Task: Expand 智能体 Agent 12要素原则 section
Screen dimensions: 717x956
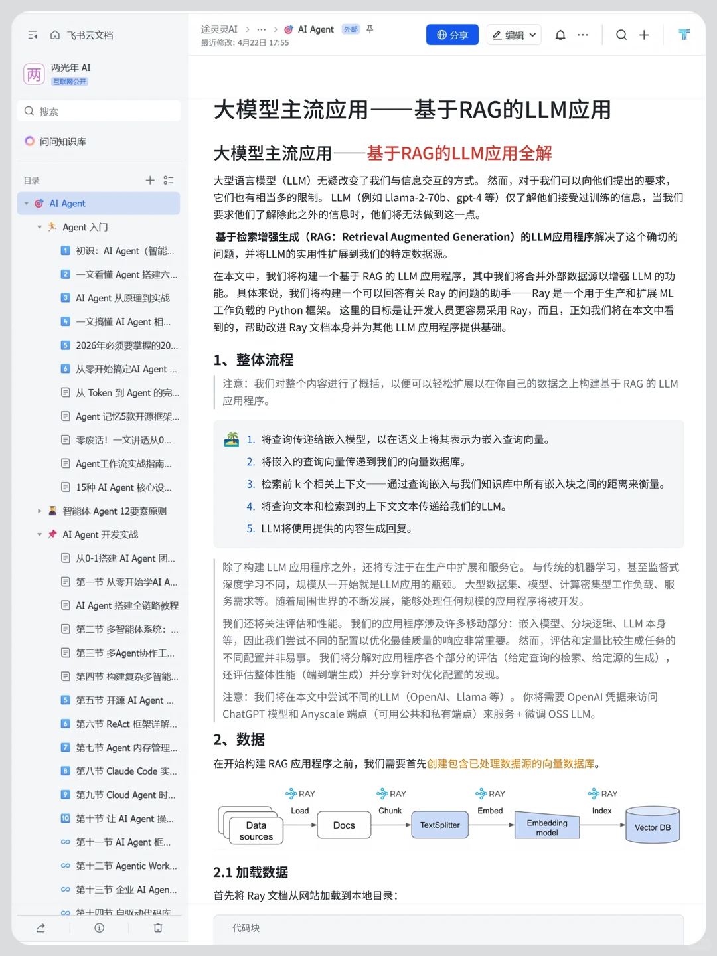Action: 40,511
